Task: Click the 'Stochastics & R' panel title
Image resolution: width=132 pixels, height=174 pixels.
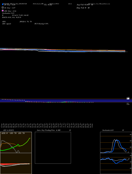Action: tap(108, 130)
